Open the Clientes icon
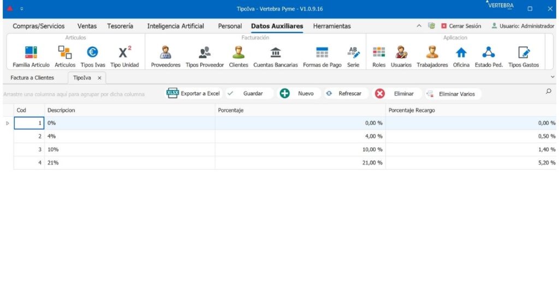The width and height of the screenshot is (559, 300). coord(239,57)
